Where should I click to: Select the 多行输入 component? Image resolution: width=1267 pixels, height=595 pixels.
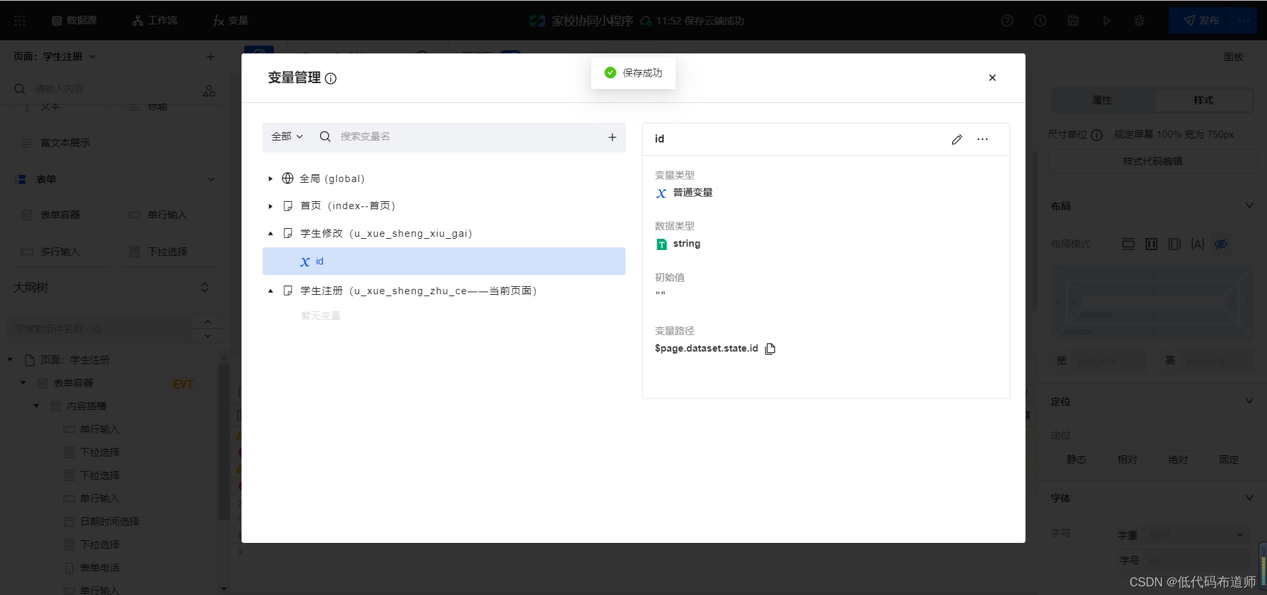tap(62, 252)
